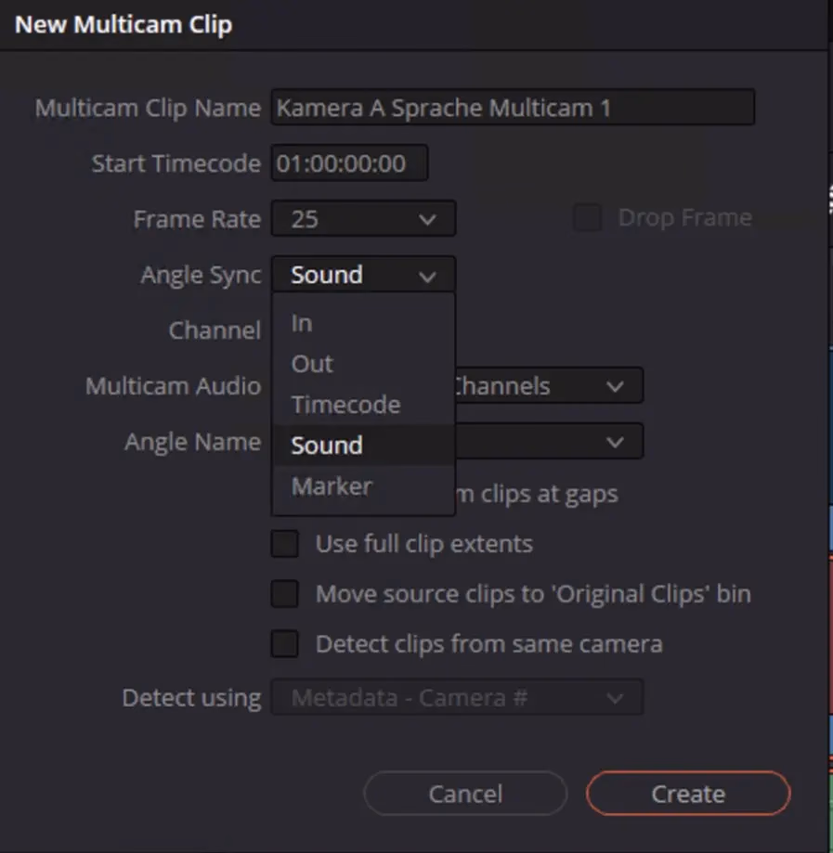Viewport: 833px width, 853px height.
Task: Open the Detect using Metadata dropdown
Action: pos(457,697)
